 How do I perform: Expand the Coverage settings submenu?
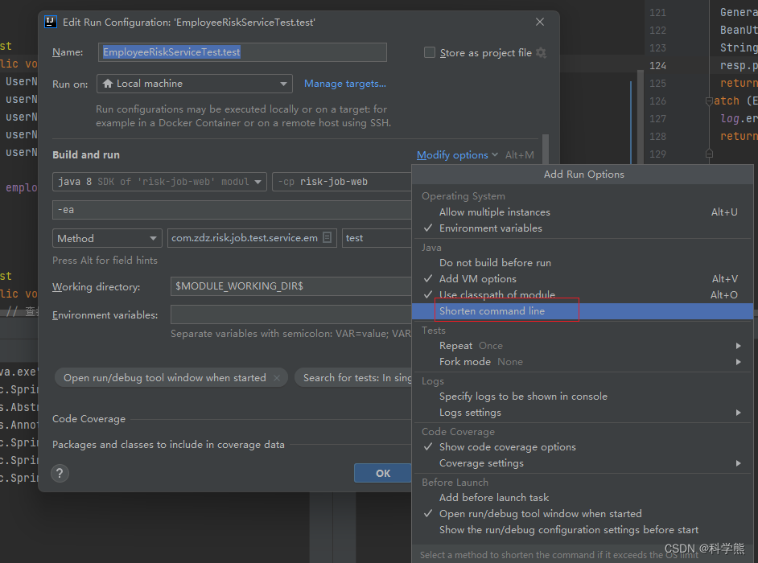click(582, 463)
